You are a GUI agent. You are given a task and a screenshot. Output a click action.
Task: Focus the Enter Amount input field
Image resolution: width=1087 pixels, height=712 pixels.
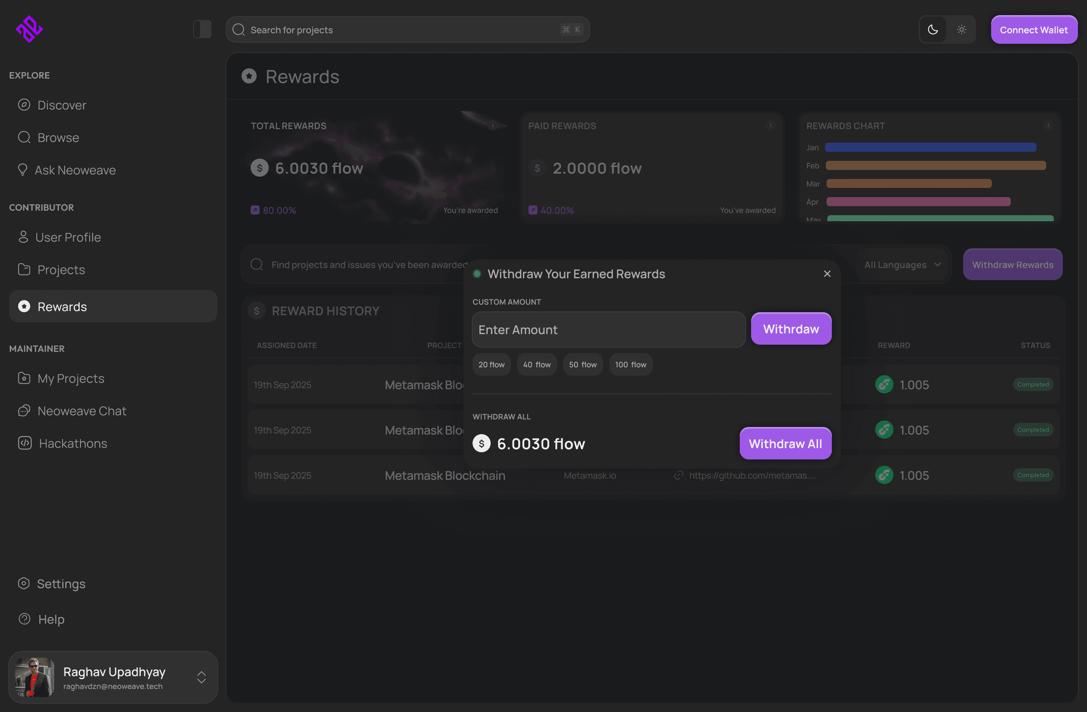tap(608, 330)
